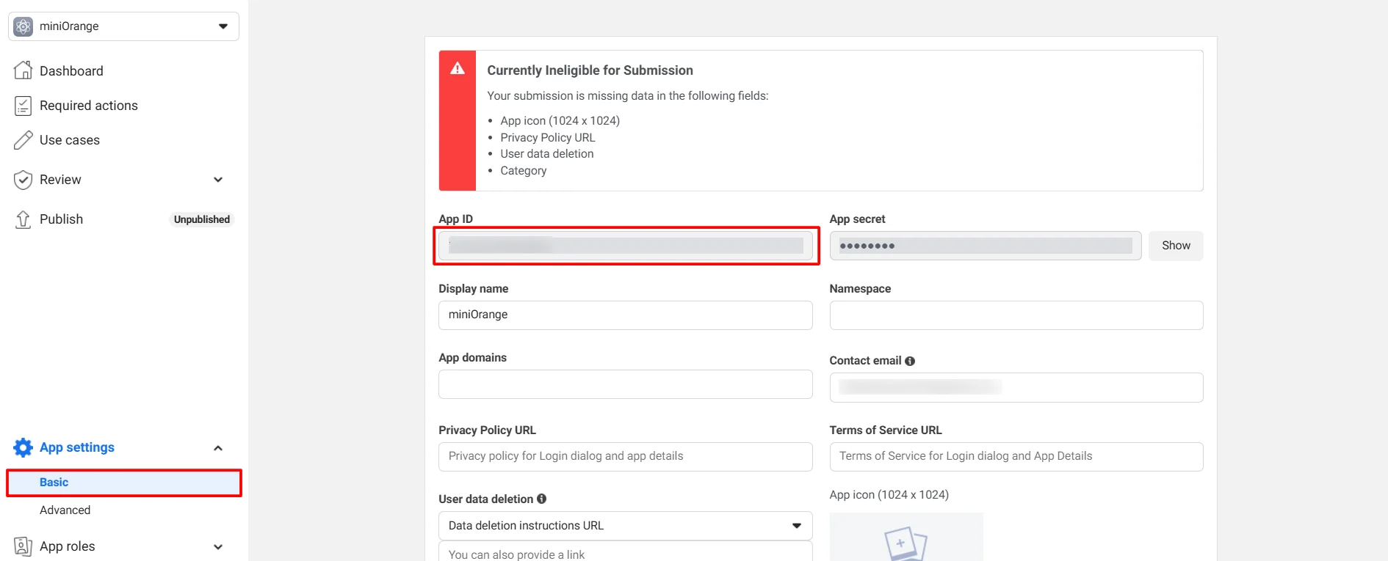Click the miniOrange app atom icon
The width and height of the screenshot is (1388, 561).
[24, 26]
